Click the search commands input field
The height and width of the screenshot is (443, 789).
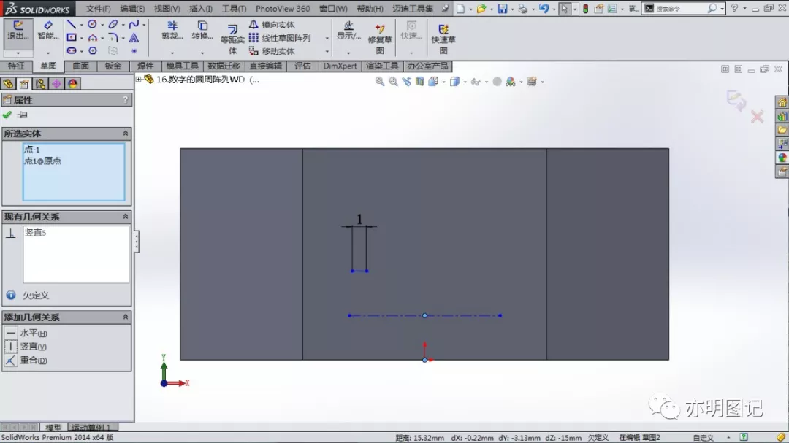coord(680,9)
